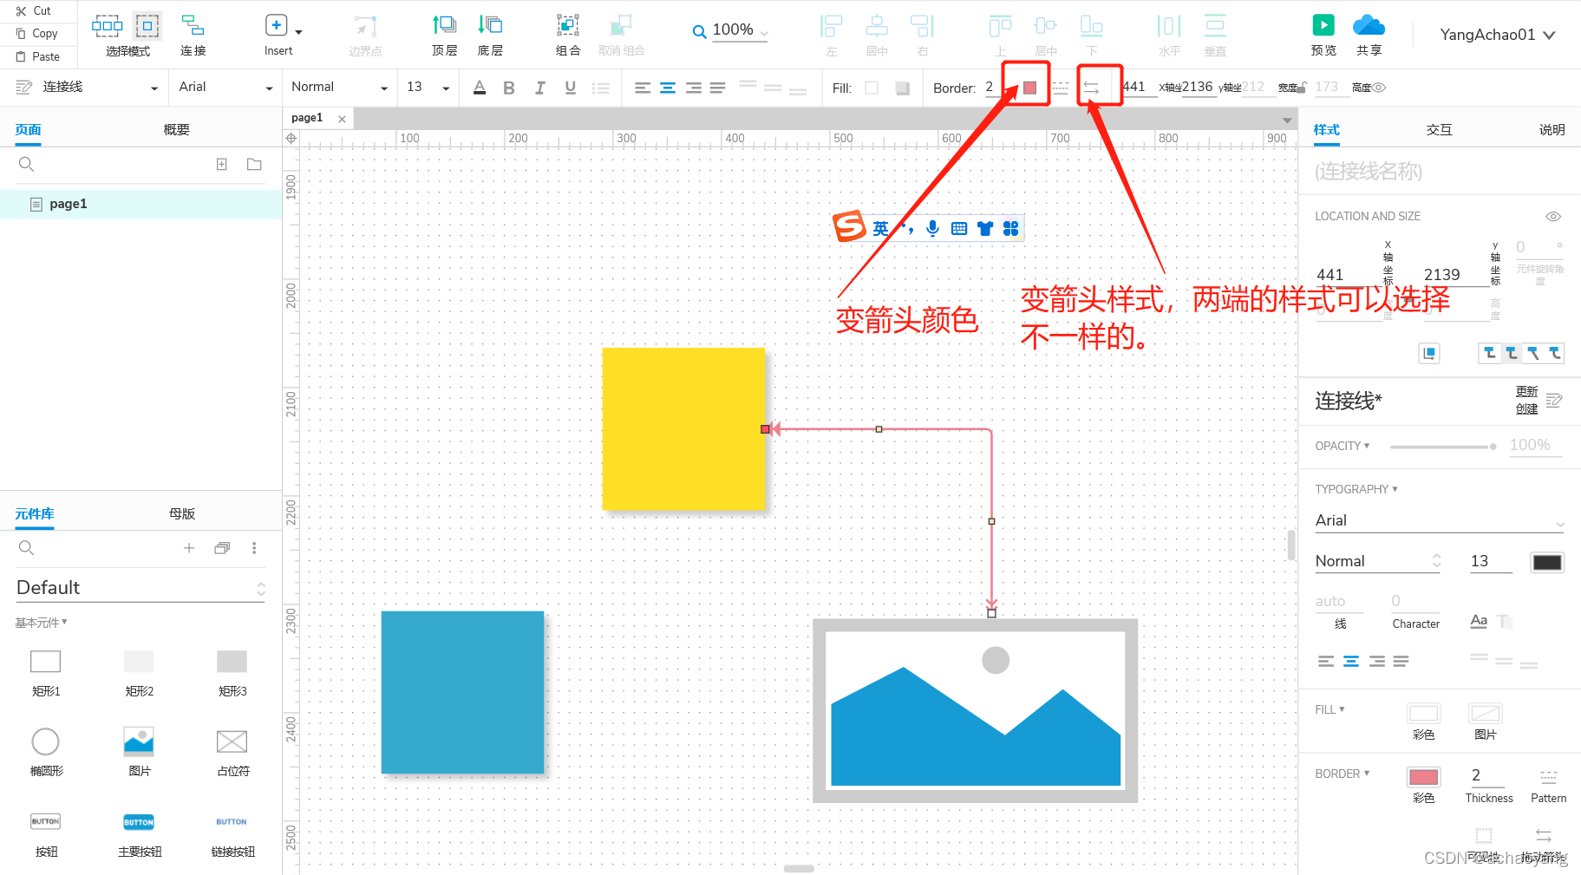1581x875 pixels.
Task: Switch to the 概要 tab in left panel
Action: [176, 128]
